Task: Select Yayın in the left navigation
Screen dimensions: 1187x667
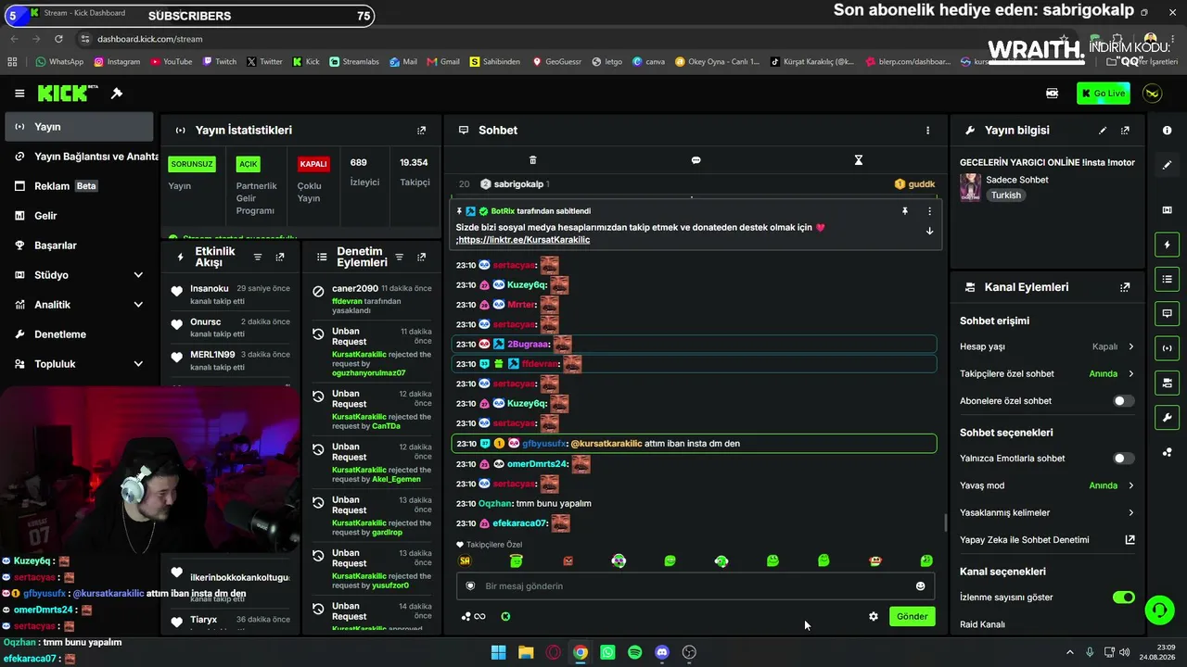Action: [80, 127]
